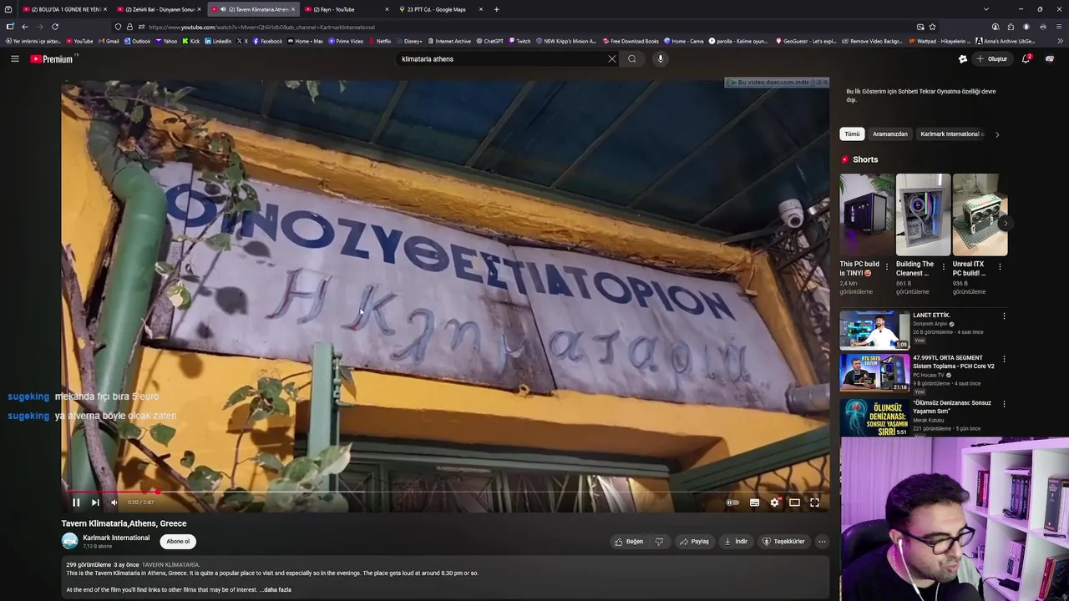This screenshot has width=1069, height=601.
Task: Open YouTube notifications bell
Action: [x=1026, y=59]
